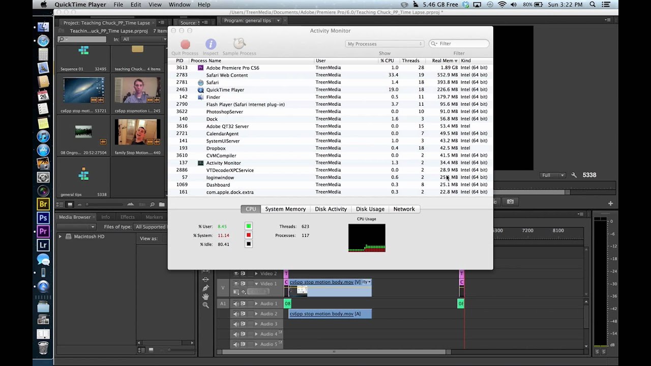Open iTunes from the Dock
This screenshot has height=366, width=651.
(x=43, y=136)
